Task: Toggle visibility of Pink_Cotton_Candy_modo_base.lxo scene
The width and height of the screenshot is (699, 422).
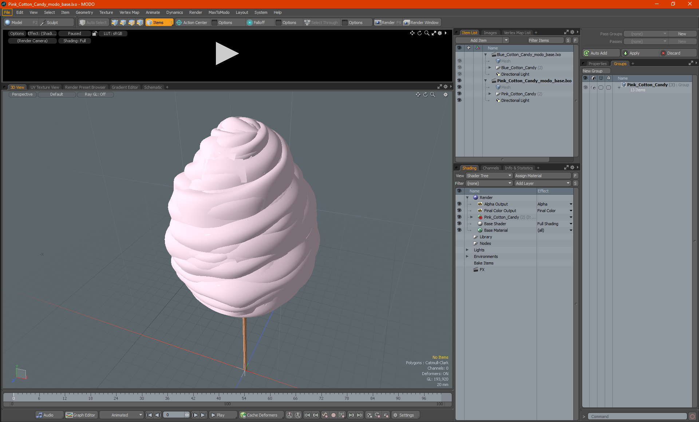Action: click(459, 81)
